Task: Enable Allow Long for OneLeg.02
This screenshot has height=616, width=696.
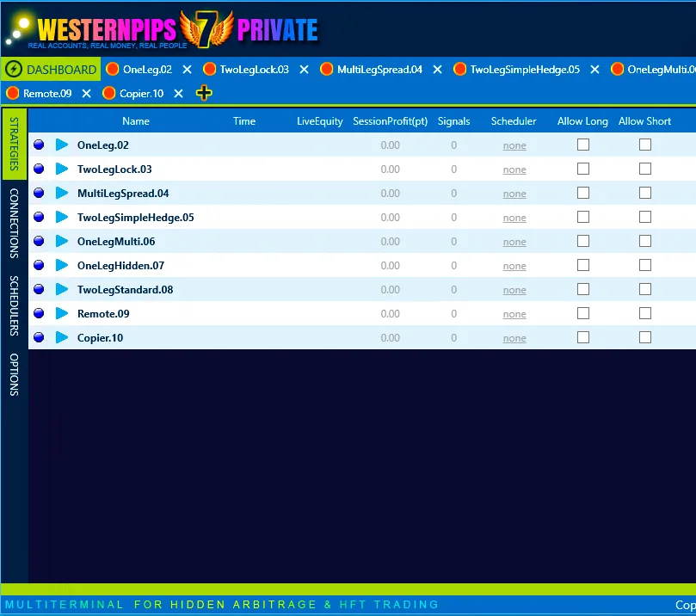Action: pos(583,145)
